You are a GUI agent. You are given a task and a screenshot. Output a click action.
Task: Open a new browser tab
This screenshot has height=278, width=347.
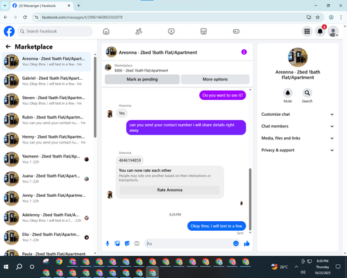[78, 6]
